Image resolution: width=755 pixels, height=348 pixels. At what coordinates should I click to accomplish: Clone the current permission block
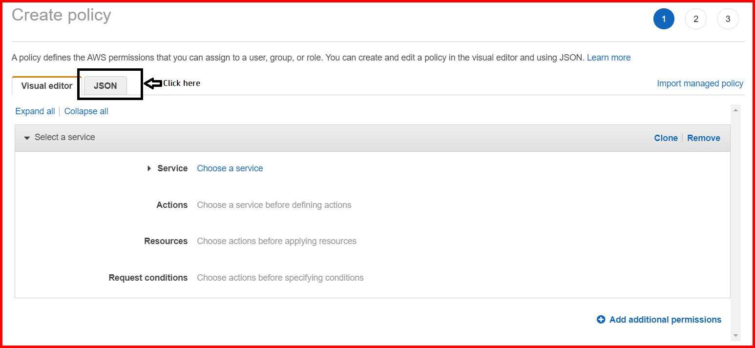(666, 138)
